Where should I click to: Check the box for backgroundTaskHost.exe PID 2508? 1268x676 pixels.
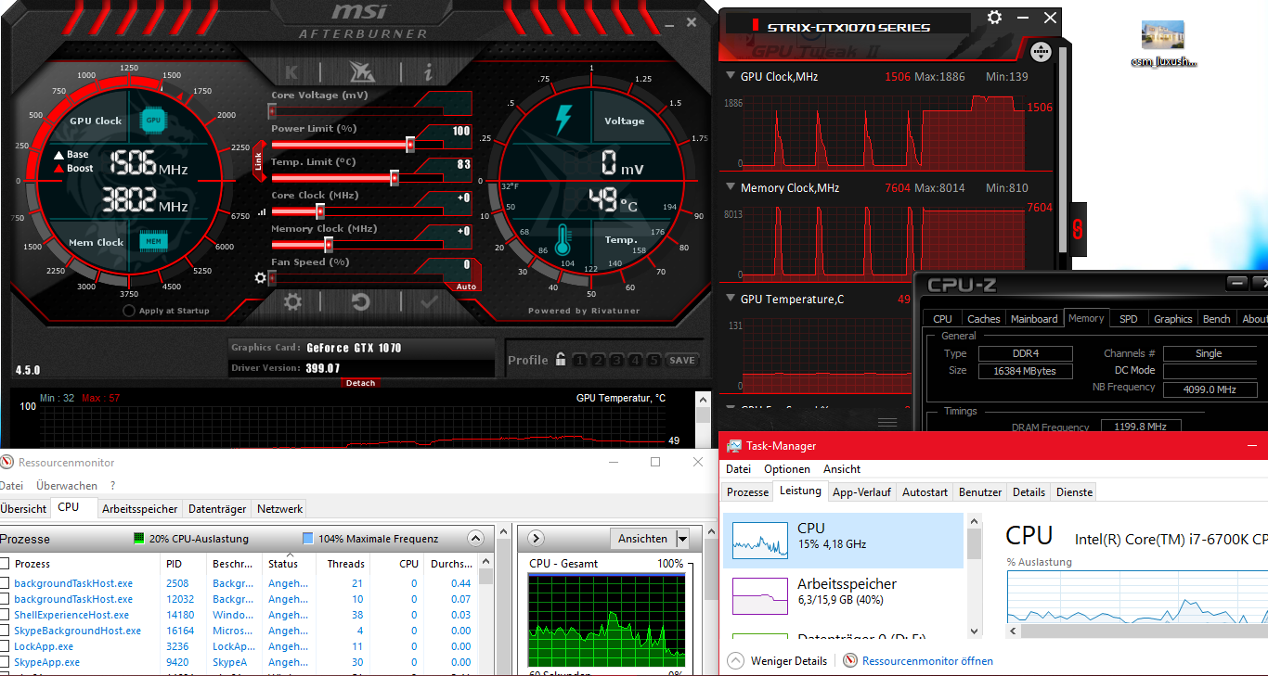tap(5, 583)
